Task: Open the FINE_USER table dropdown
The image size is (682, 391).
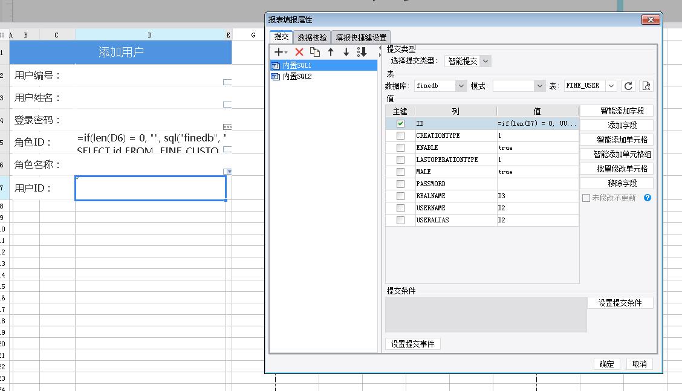Action: pyautogui.click(x=611, y=86)
